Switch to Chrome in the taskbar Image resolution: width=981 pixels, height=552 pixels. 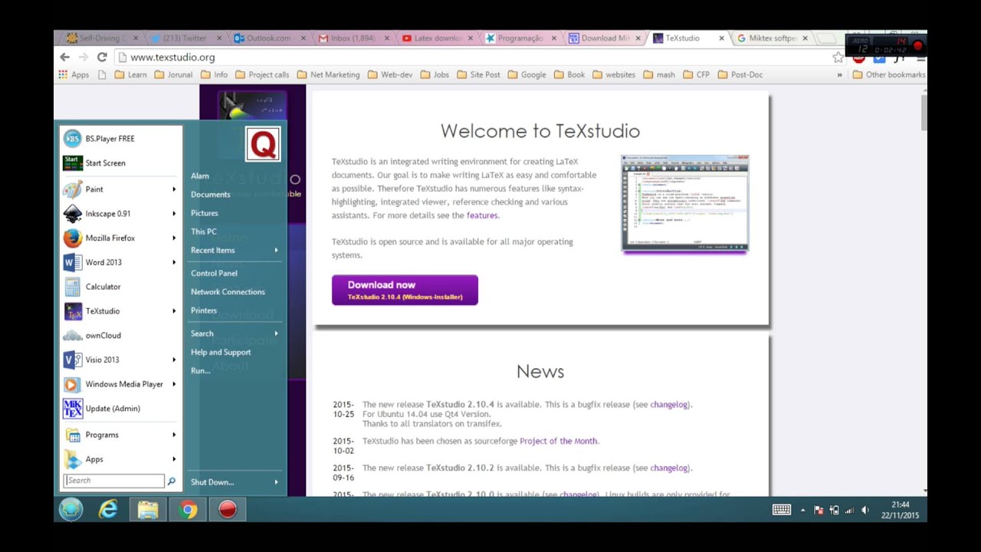pyautogui.click(x=188, y=509)
